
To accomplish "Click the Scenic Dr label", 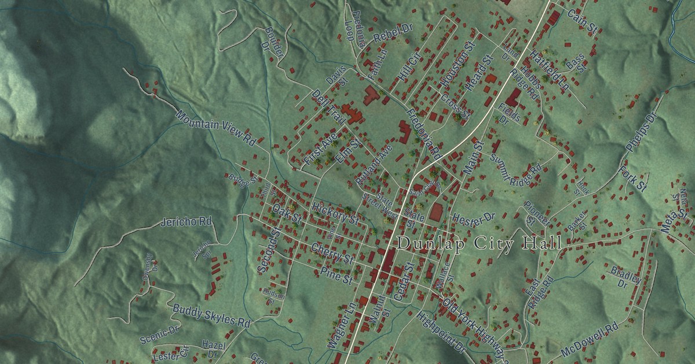I will click(x=159, y=334).
